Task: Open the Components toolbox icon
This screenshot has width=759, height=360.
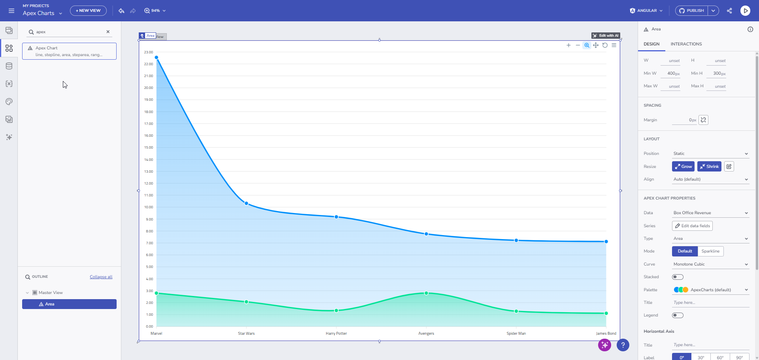Action: pos(9,48)
